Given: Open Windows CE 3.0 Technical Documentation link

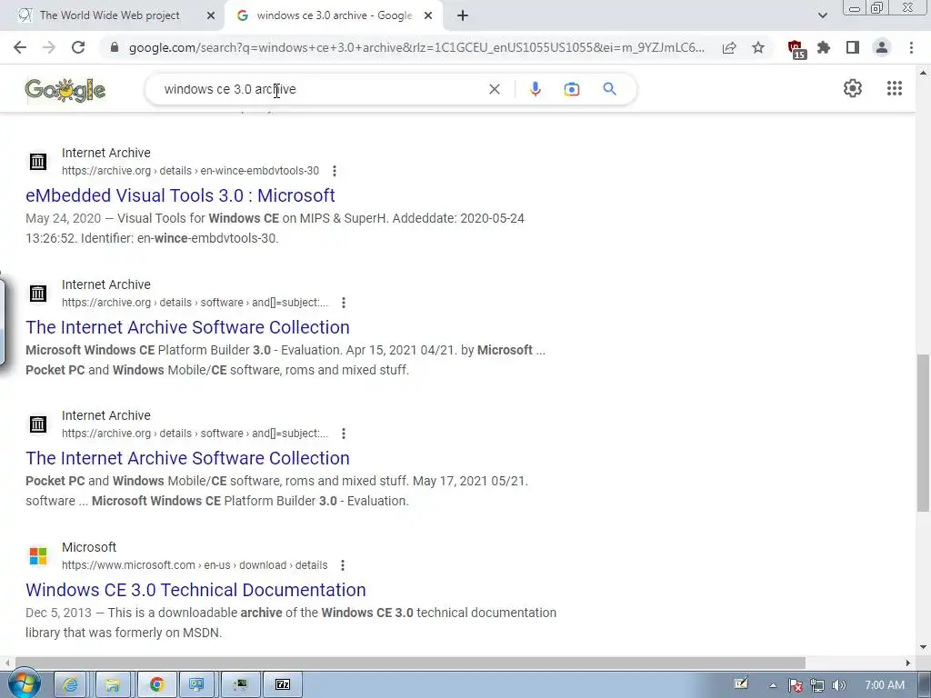Looking at the screenshot, I should [x=195, y=590].
